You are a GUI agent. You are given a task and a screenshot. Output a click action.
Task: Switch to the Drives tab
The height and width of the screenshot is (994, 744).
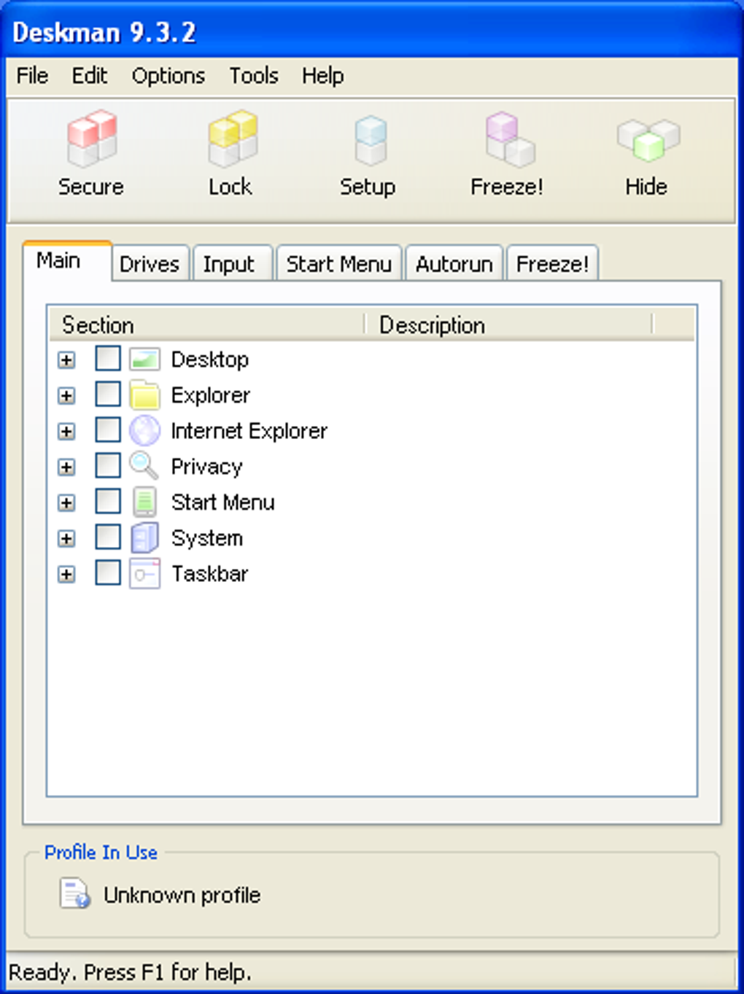click(x=150, y=263)
